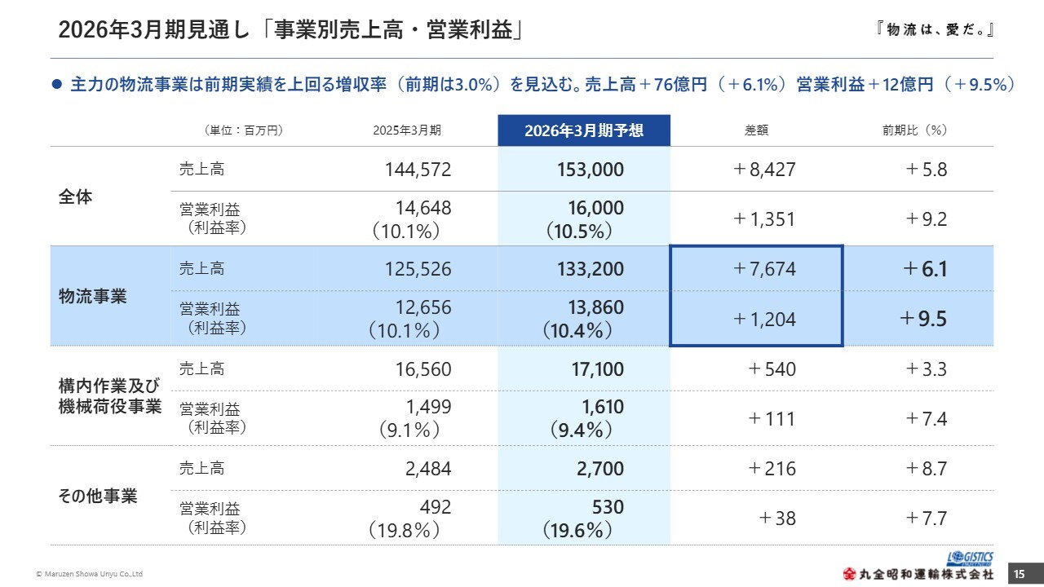Click the Logistics Partner globe logo

971,558
